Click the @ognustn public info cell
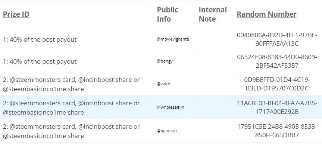322x144 pixels. click(167, 131)
